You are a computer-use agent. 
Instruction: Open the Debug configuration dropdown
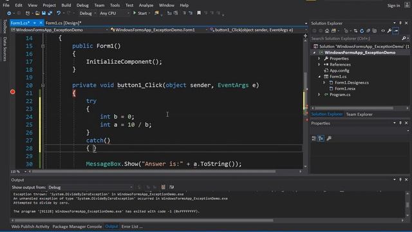[x=88, y=13]
